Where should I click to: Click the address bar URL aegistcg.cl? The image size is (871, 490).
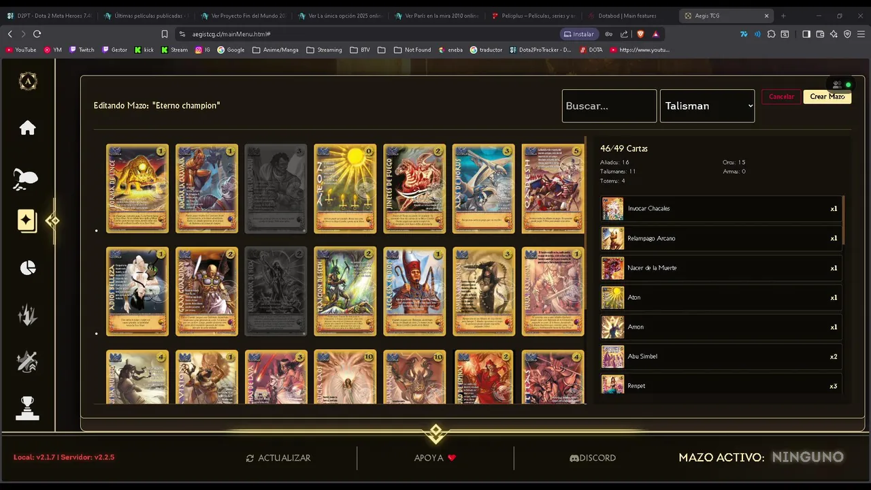click(231, 34)
